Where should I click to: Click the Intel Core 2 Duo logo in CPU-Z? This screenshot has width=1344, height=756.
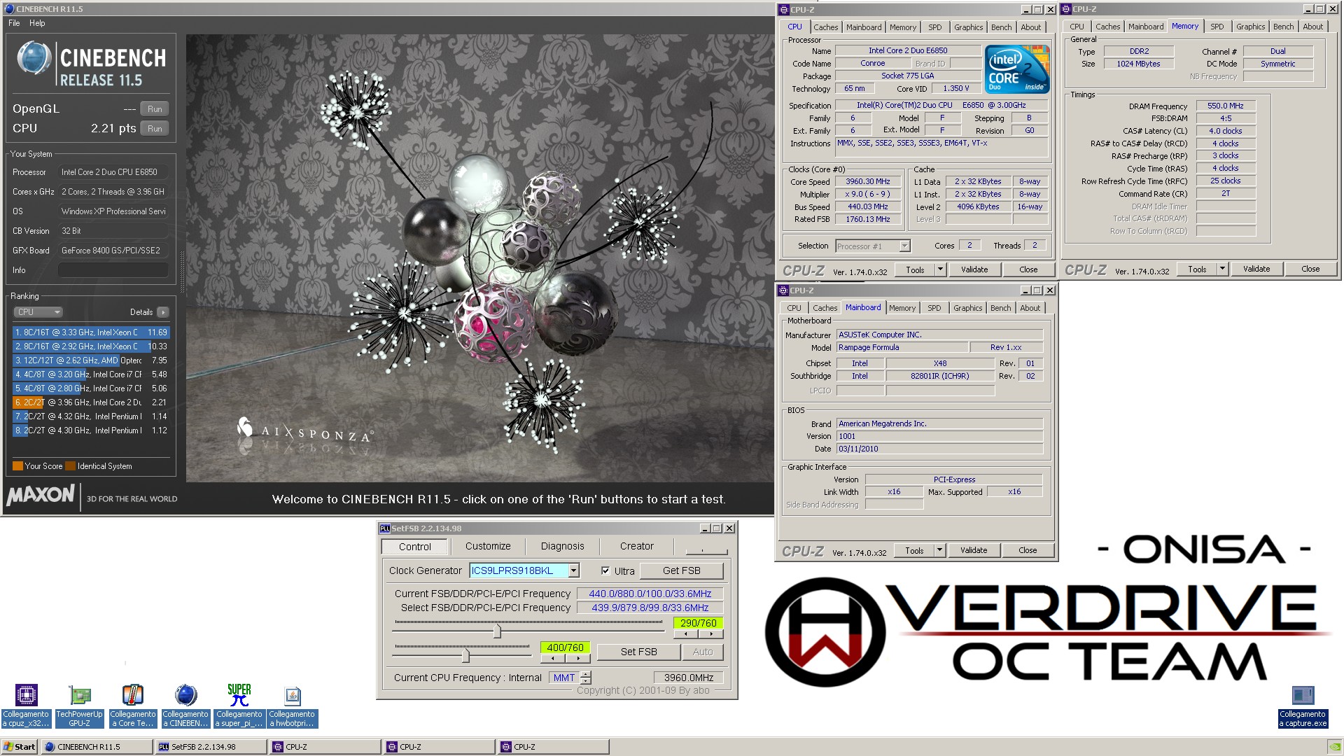1017,69
